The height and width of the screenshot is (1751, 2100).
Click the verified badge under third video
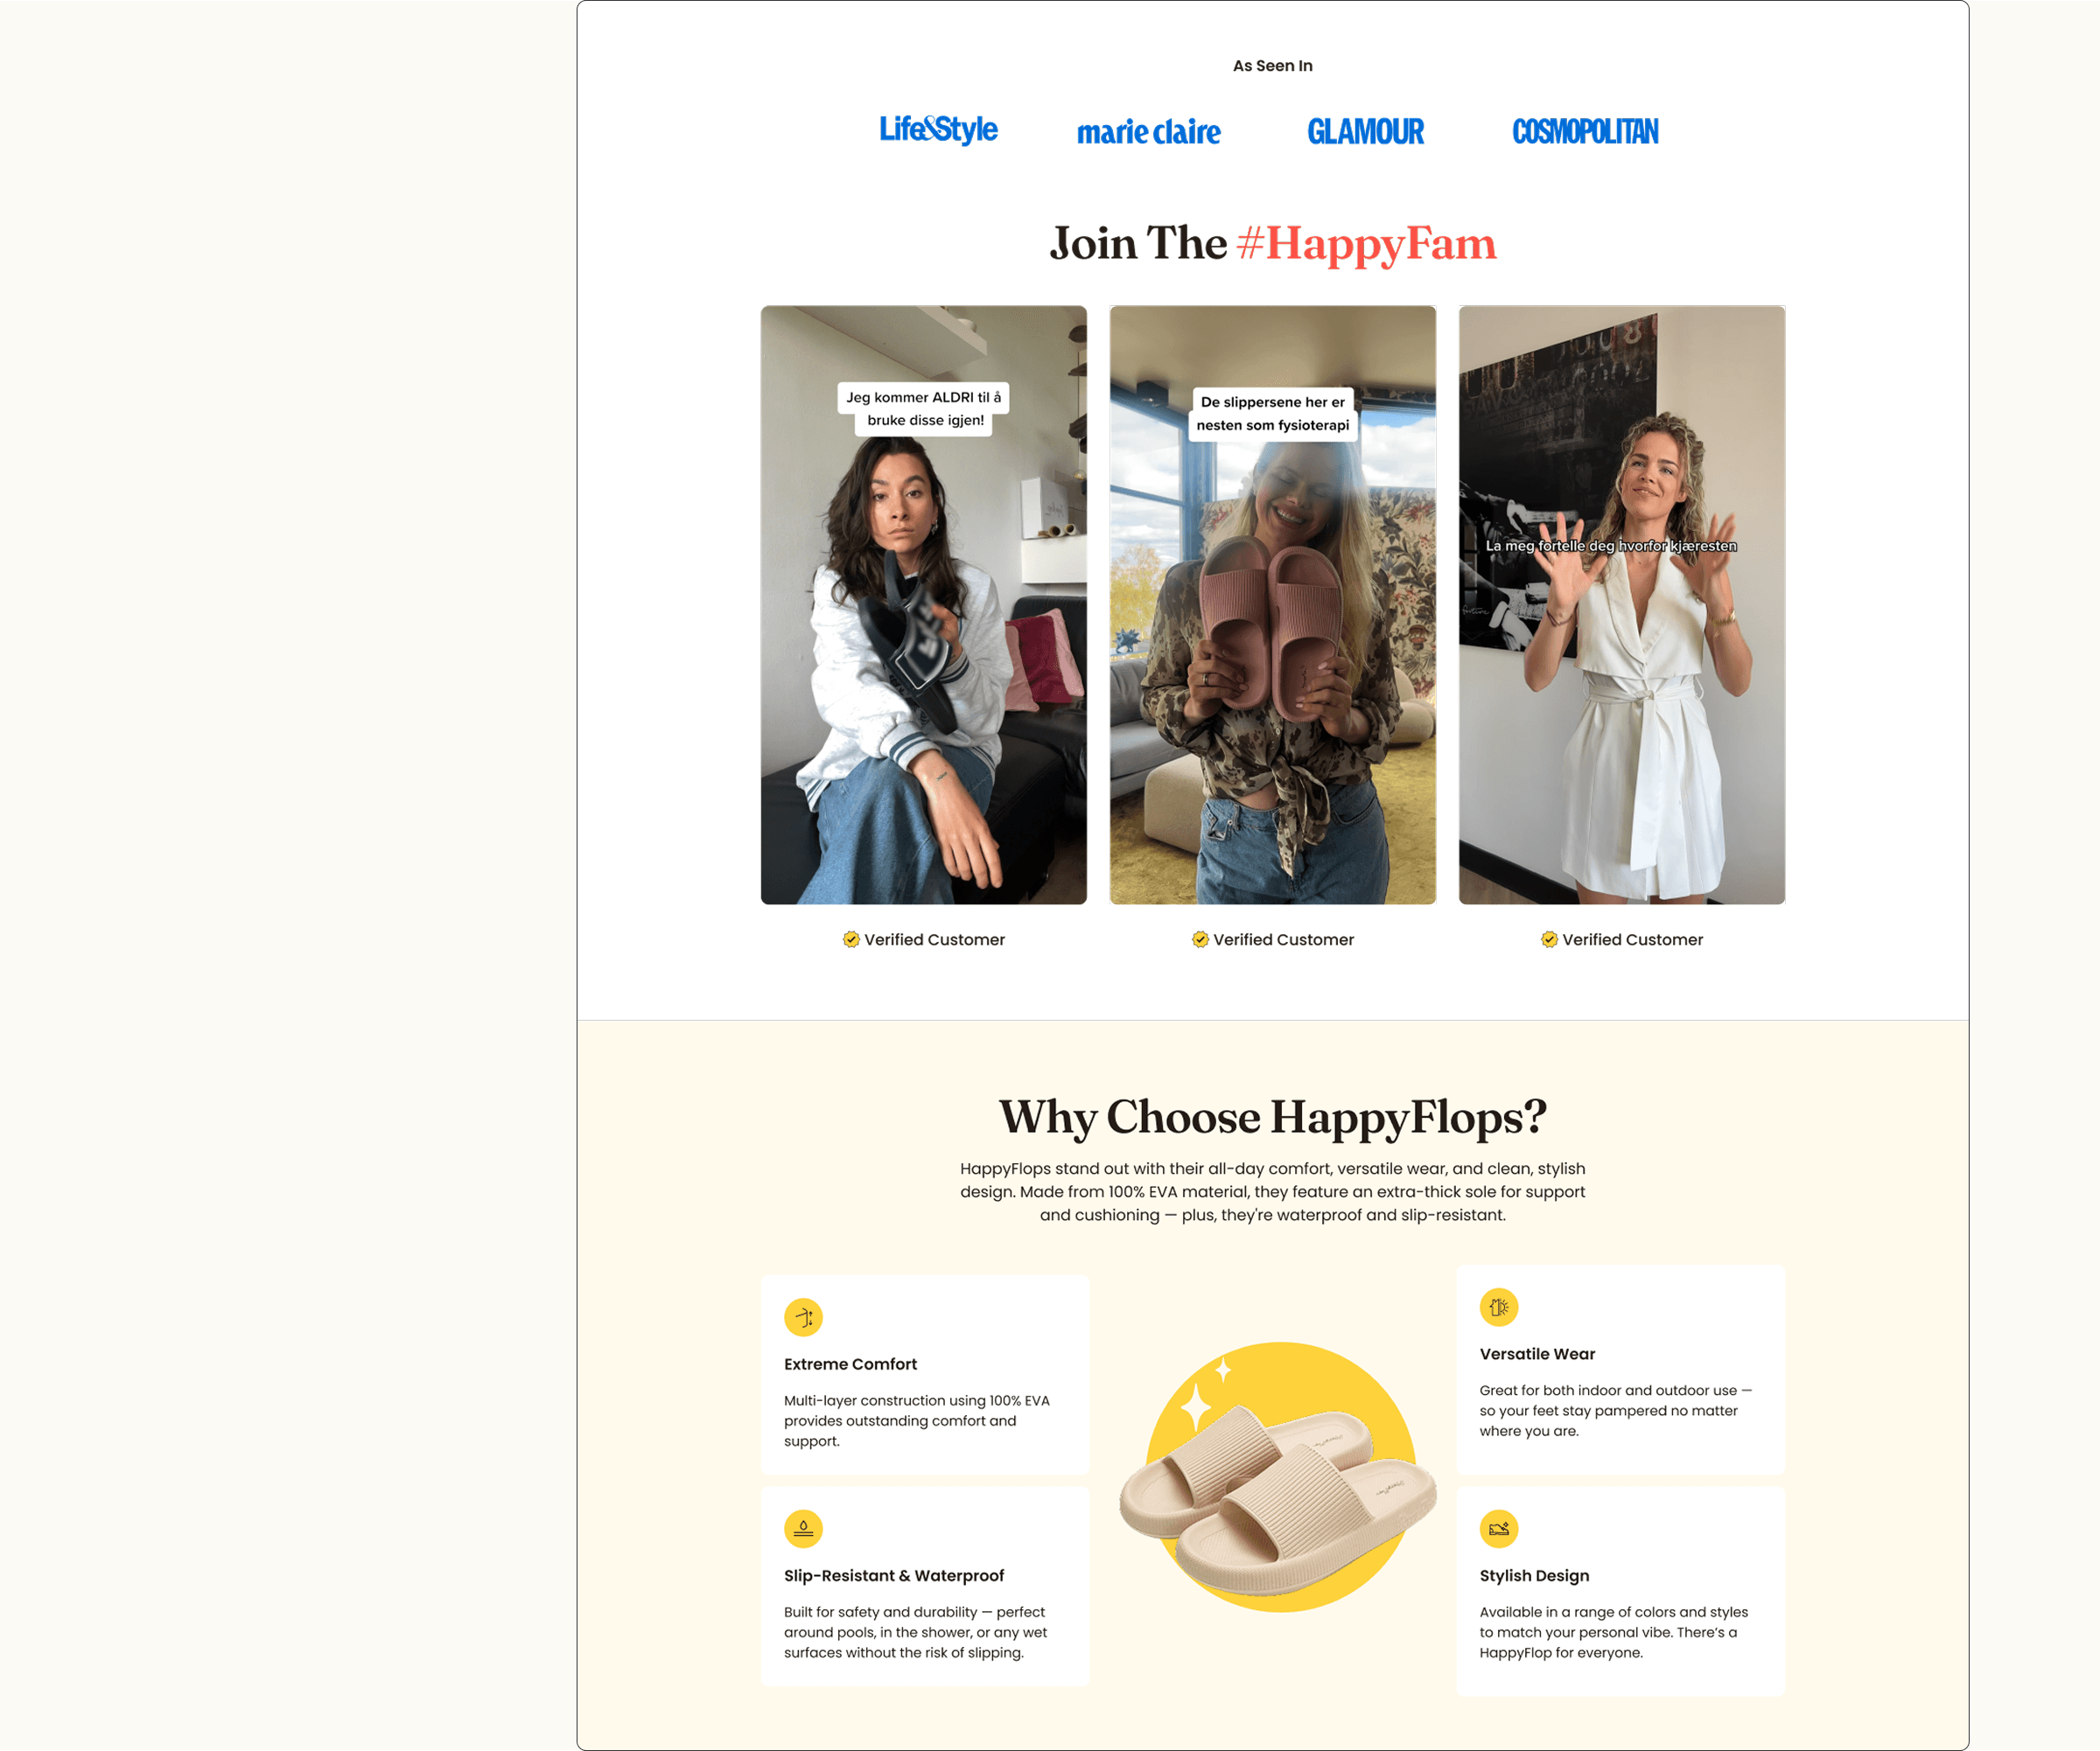pos(1549,939)
